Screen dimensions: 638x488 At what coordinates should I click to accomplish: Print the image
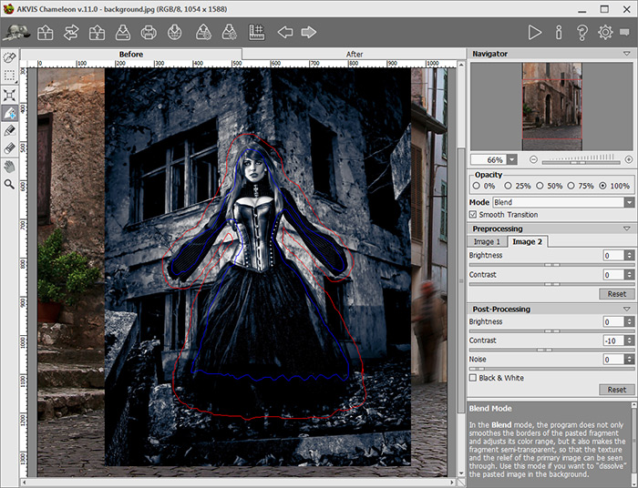point(149,33)
